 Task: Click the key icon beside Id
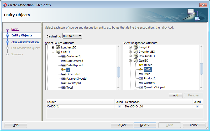(x=63, y=70)
